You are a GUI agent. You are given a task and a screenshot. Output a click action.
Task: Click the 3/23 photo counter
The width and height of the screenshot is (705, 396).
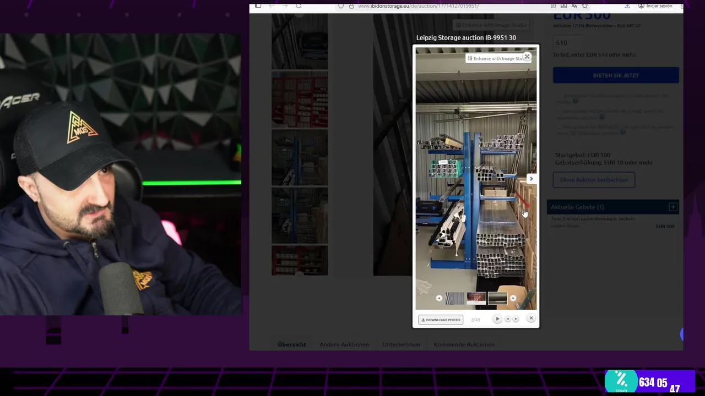(475, 320)
